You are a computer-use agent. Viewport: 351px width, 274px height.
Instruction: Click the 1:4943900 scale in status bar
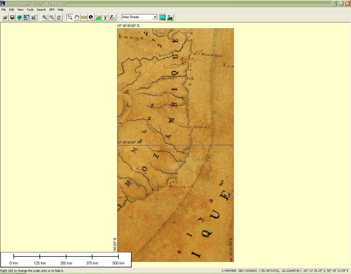pyautogui.click(x=229, y=271)
